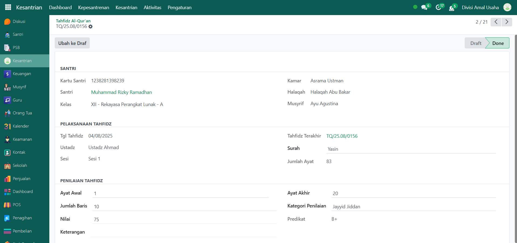This screenshot has width=517, height=243.
Task: Go to the previous record arrow
Action: tap(496, 22)
